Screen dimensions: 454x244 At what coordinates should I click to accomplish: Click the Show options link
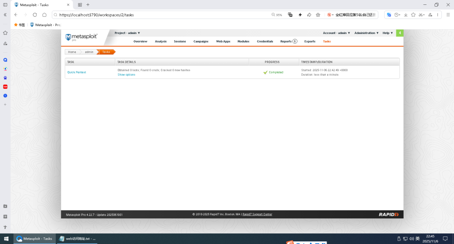click(x=126, y=75)
